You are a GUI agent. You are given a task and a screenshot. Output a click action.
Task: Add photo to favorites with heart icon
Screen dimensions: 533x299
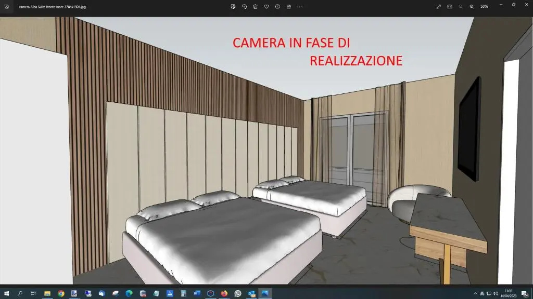tap(266, 6)
